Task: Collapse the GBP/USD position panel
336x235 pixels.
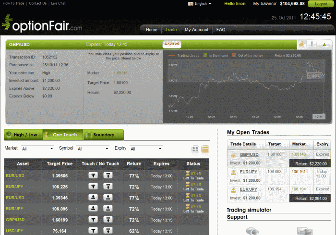Action: pos(324,45)
